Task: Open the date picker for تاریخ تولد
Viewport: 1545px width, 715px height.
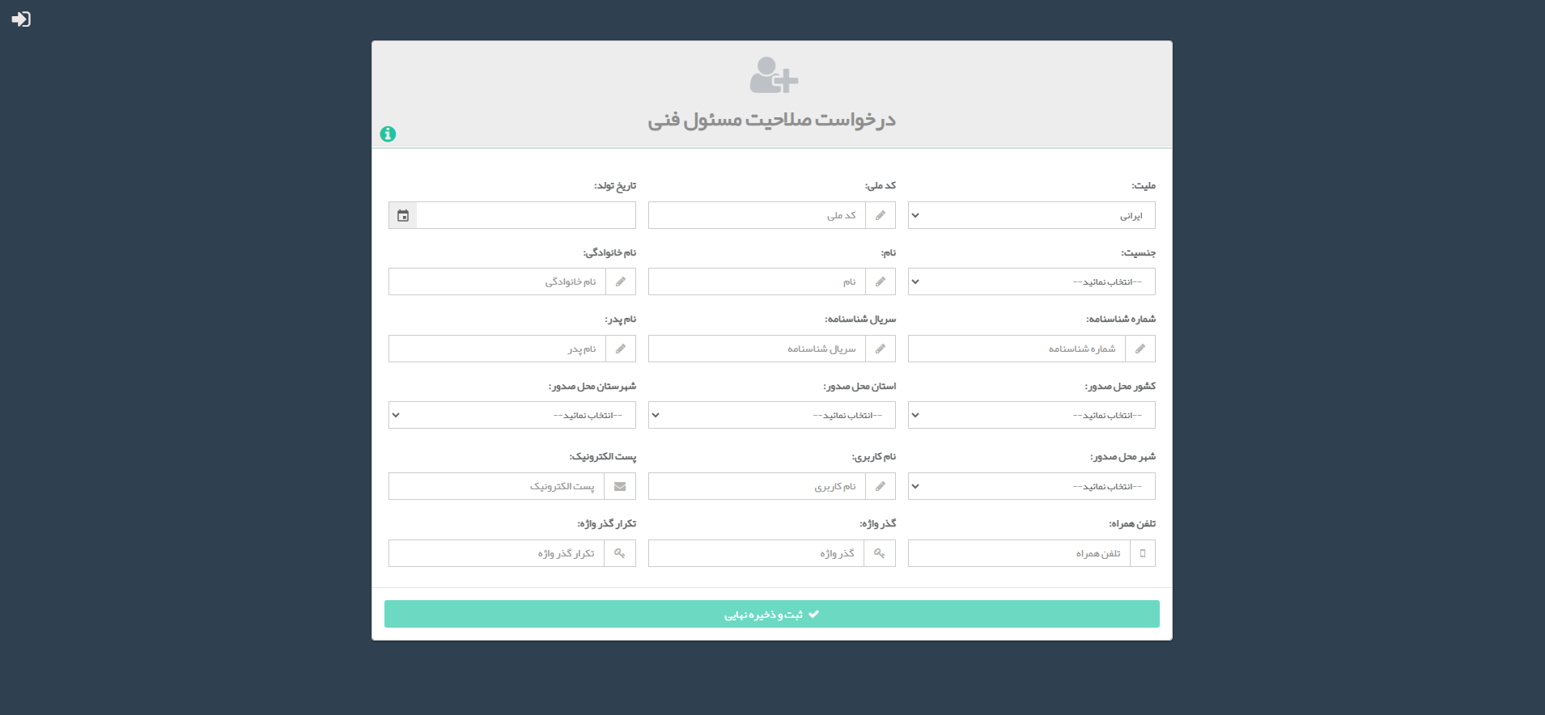Action: (x=402, y=215)
